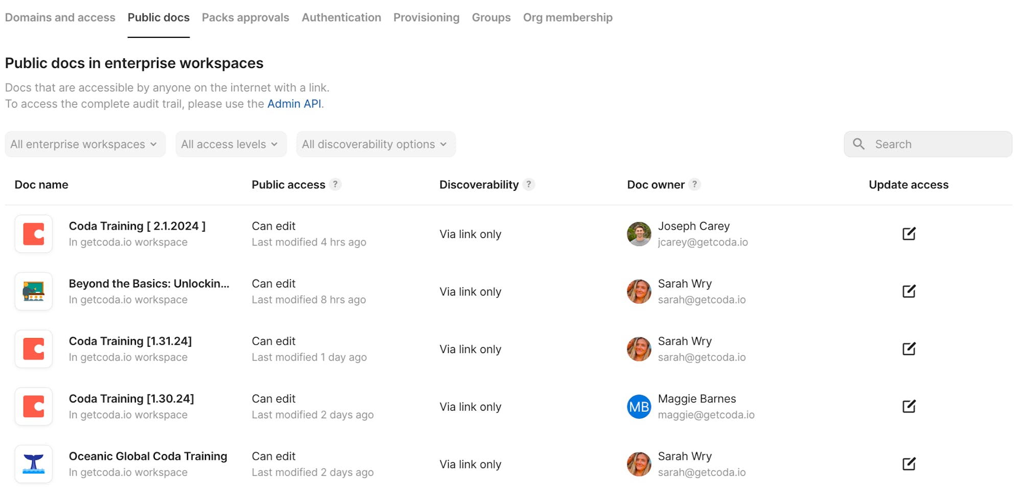The image size is (1022, 493).
Task: Open update access for Coda Training [1.30.24]
Action: click(909, 407)
